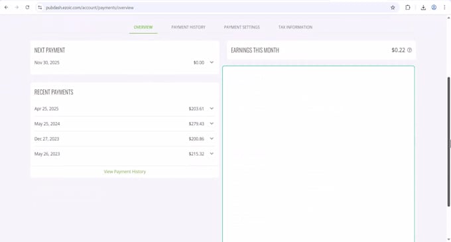
Task: Expand the May 26, 2023 payment details
Action: tap(212, 154)
